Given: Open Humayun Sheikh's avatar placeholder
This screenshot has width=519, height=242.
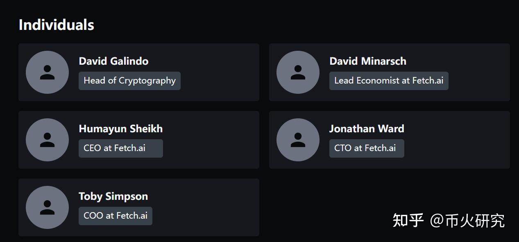Looking at the screenshot, I should 47,140.
